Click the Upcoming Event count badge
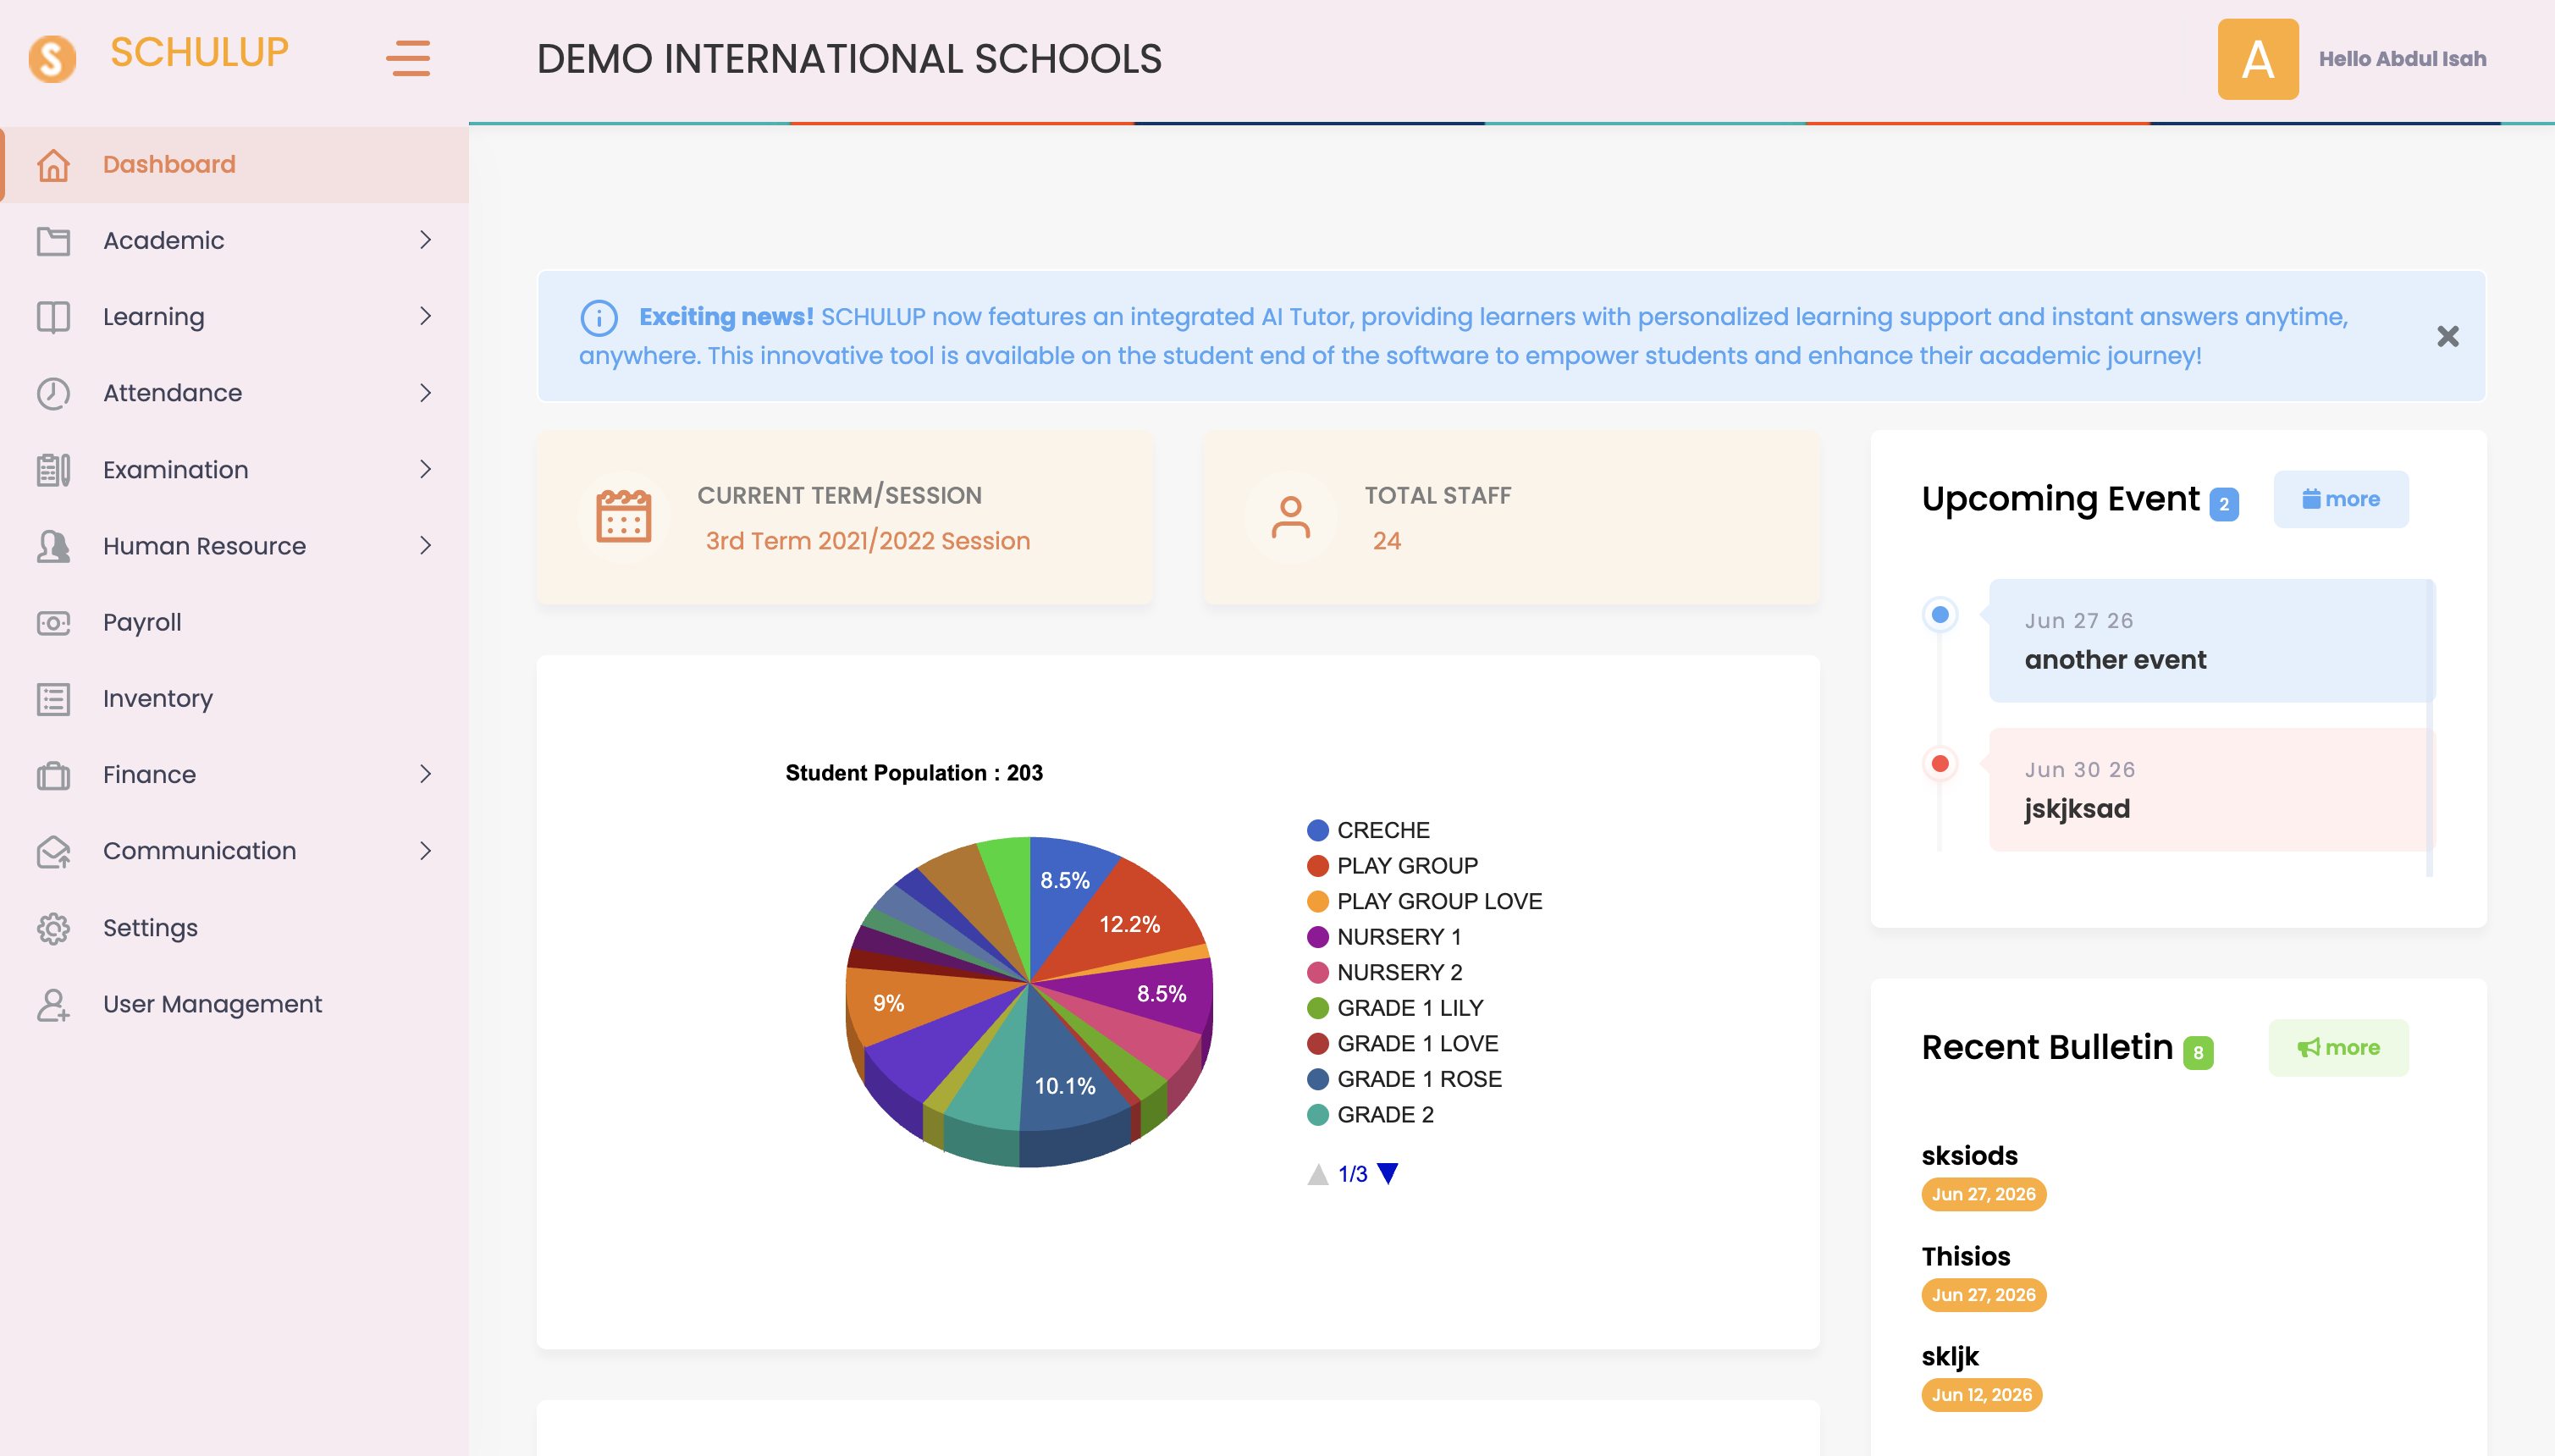Screen dimensions: 2555x1456 (x=2223, y=504)
